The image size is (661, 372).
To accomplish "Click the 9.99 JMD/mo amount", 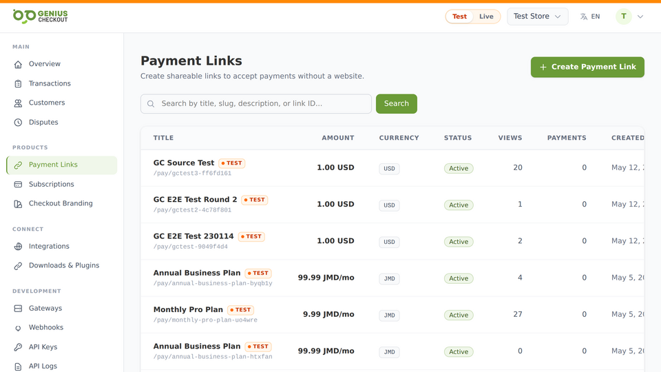I will tap(328, 314).
